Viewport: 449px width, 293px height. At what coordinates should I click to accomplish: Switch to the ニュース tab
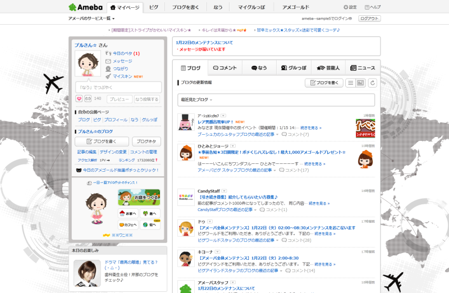tap(363, 68)
